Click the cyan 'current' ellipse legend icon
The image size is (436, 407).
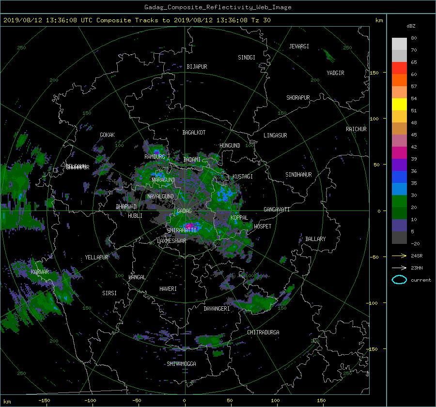tap(399, 280)
